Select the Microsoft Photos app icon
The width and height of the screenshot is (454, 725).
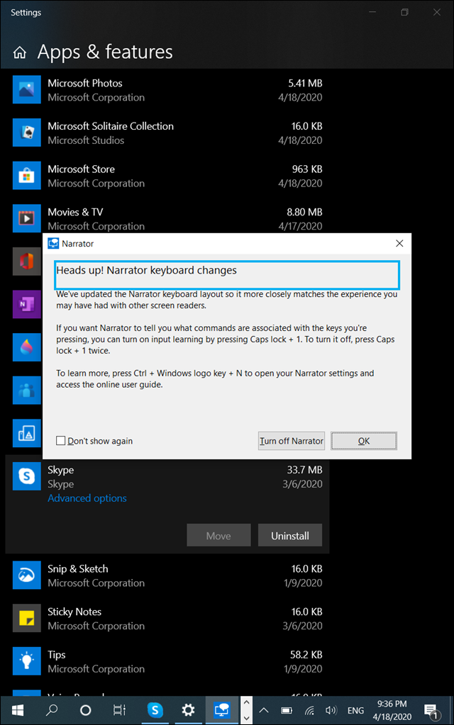coord(26,90)
